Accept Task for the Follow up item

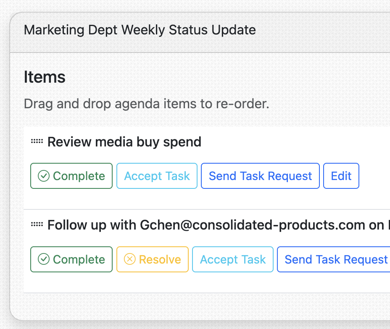coord(233,259)
